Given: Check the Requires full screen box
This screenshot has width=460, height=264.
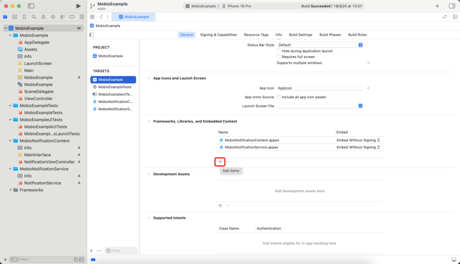Looking at the screenshot, I should (x=279, y=57).
